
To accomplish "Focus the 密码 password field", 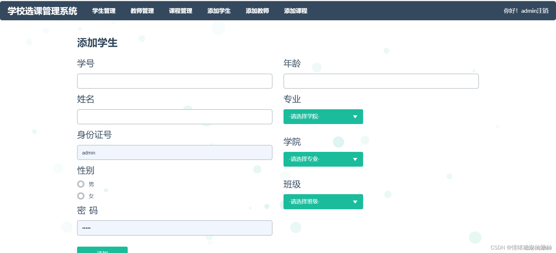I will coord(175,228).
